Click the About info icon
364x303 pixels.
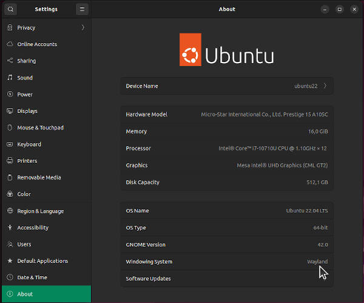tap(10, 294)
